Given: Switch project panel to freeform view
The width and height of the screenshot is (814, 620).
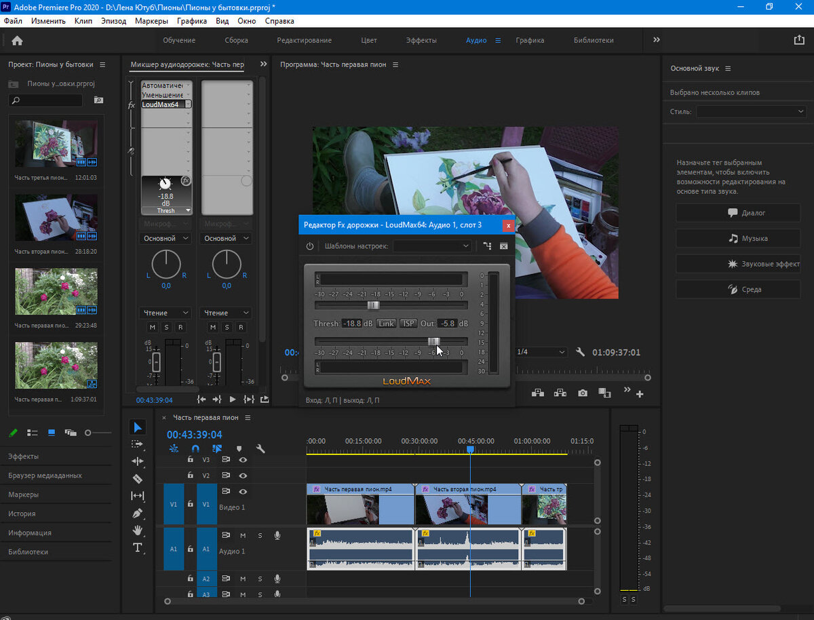Looking at the screenshot, I should (71, 432).
